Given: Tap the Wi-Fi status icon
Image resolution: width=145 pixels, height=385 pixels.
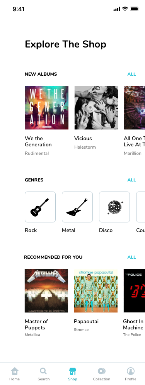Looking at the screenshot, I should click(125, 9).
